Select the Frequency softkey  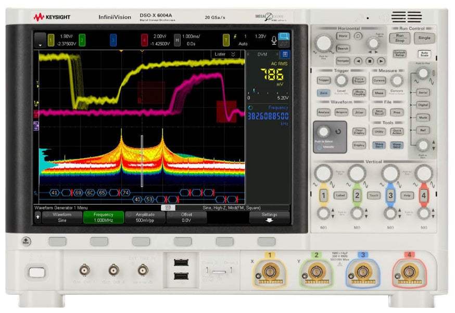pos(103,217)
